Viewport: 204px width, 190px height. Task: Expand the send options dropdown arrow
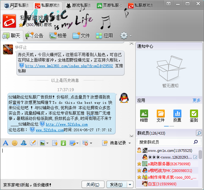pyautogui.click(x=130, y=185)
